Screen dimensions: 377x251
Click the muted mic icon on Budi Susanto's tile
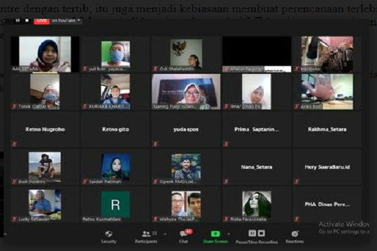[14, 182]
